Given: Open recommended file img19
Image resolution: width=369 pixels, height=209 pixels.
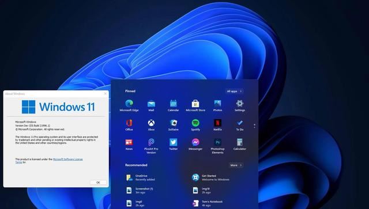Looking at the screenshot, I should point(201,191).
